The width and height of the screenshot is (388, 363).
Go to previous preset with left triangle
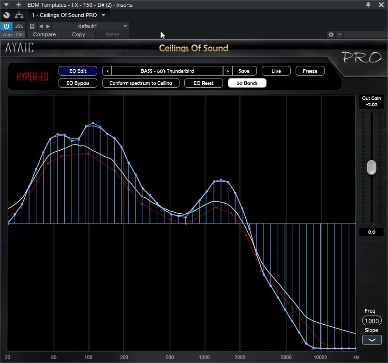[41, 26]
